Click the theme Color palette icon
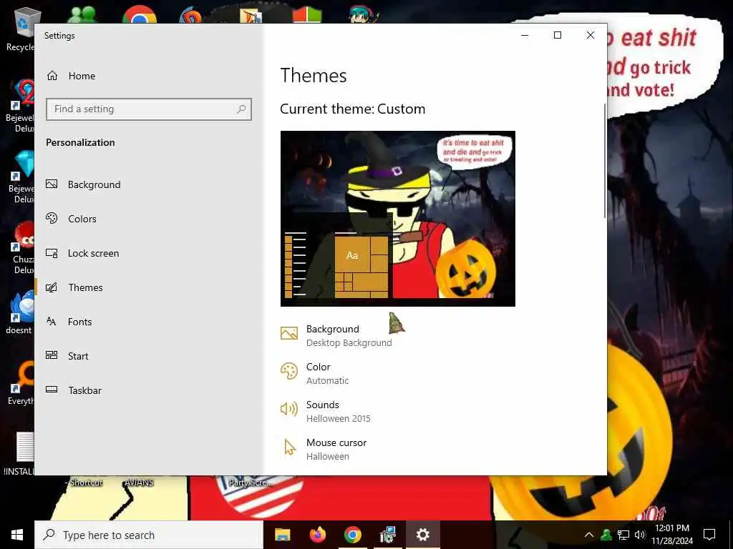 point(289,372)
